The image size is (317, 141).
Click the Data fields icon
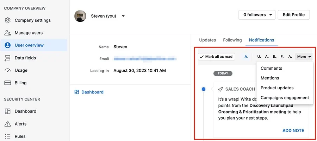[7, 58]
